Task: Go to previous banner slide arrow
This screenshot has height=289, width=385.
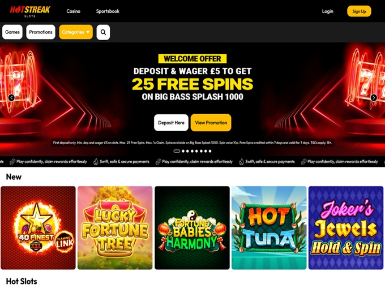Action: (x=11, y=98)
